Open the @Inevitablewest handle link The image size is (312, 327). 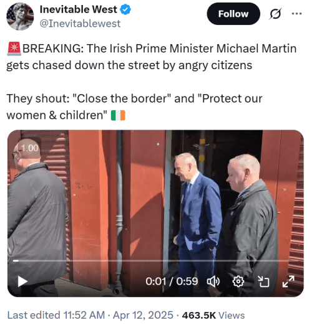click(80, 24)
